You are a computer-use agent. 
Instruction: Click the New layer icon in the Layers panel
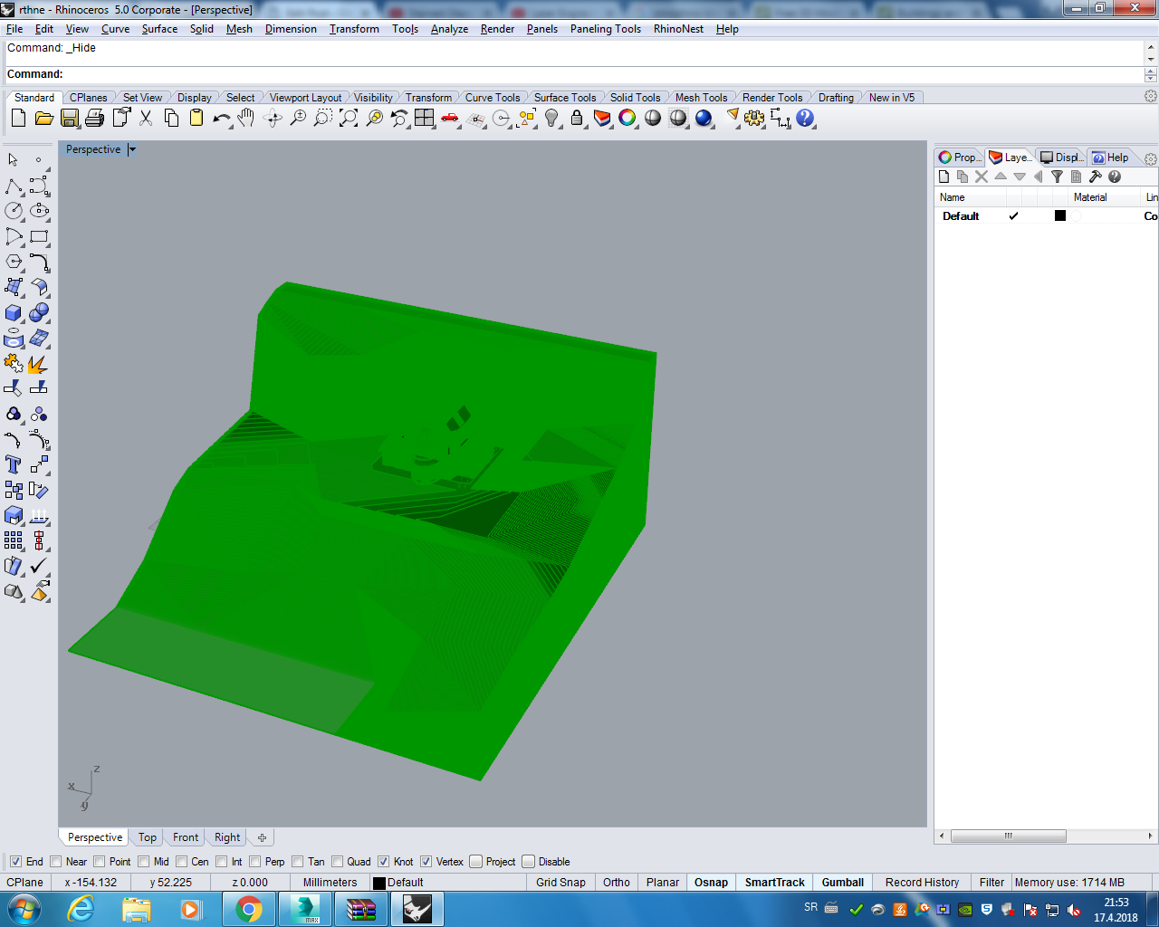click(943, 177)
